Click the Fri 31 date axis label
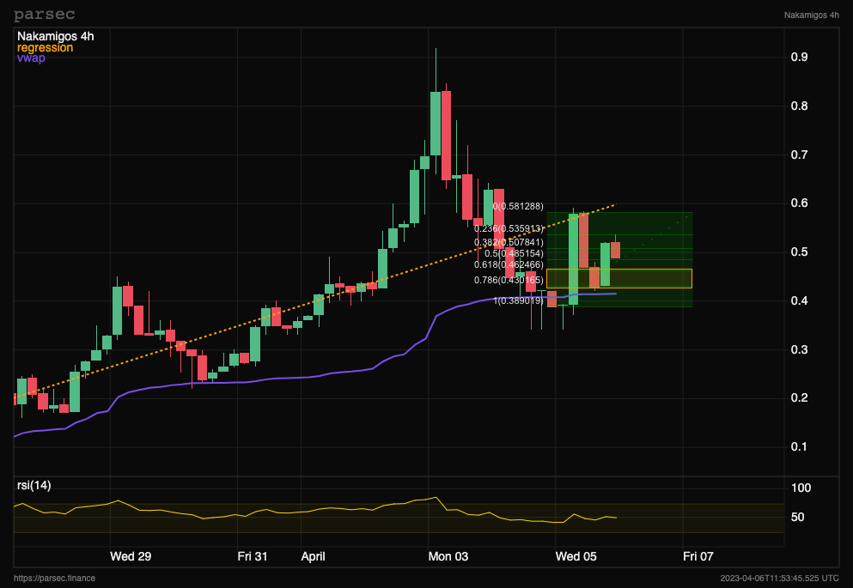 point(253,556)
